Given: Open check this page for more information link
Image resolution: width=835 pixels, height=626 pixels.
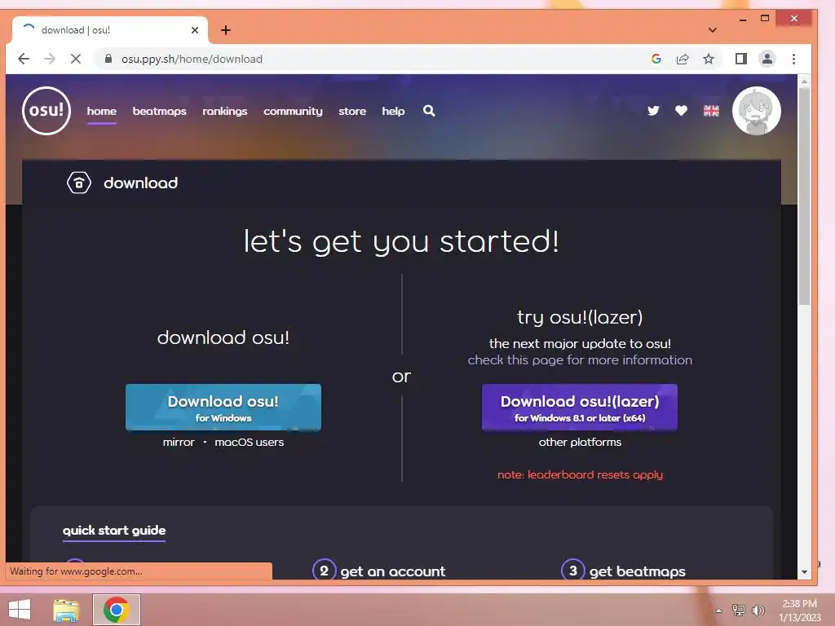Looking at the screenshot, I should [x=580, y=360].
